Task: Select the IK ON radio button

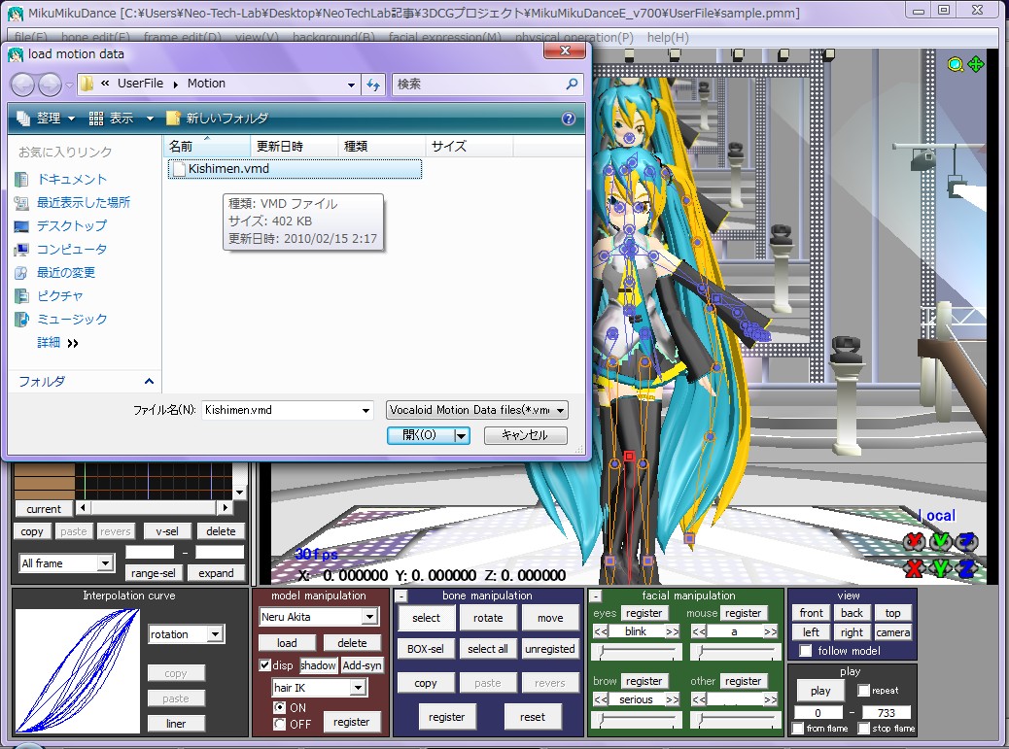Action: tap(279, 707)
